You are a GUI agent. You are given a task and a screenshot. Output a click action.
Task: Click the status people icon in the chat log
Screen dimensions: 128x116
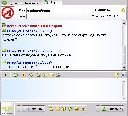(x=4, y=25)
